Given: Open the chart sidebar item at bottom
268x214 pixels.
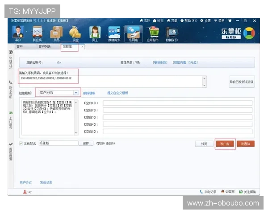Looking at the screenshot, I should click(x=11, y=152).
